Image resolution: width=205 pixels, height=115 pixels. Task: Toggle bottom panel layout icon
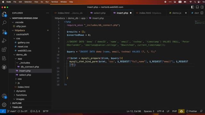click(x=197, y=7)
